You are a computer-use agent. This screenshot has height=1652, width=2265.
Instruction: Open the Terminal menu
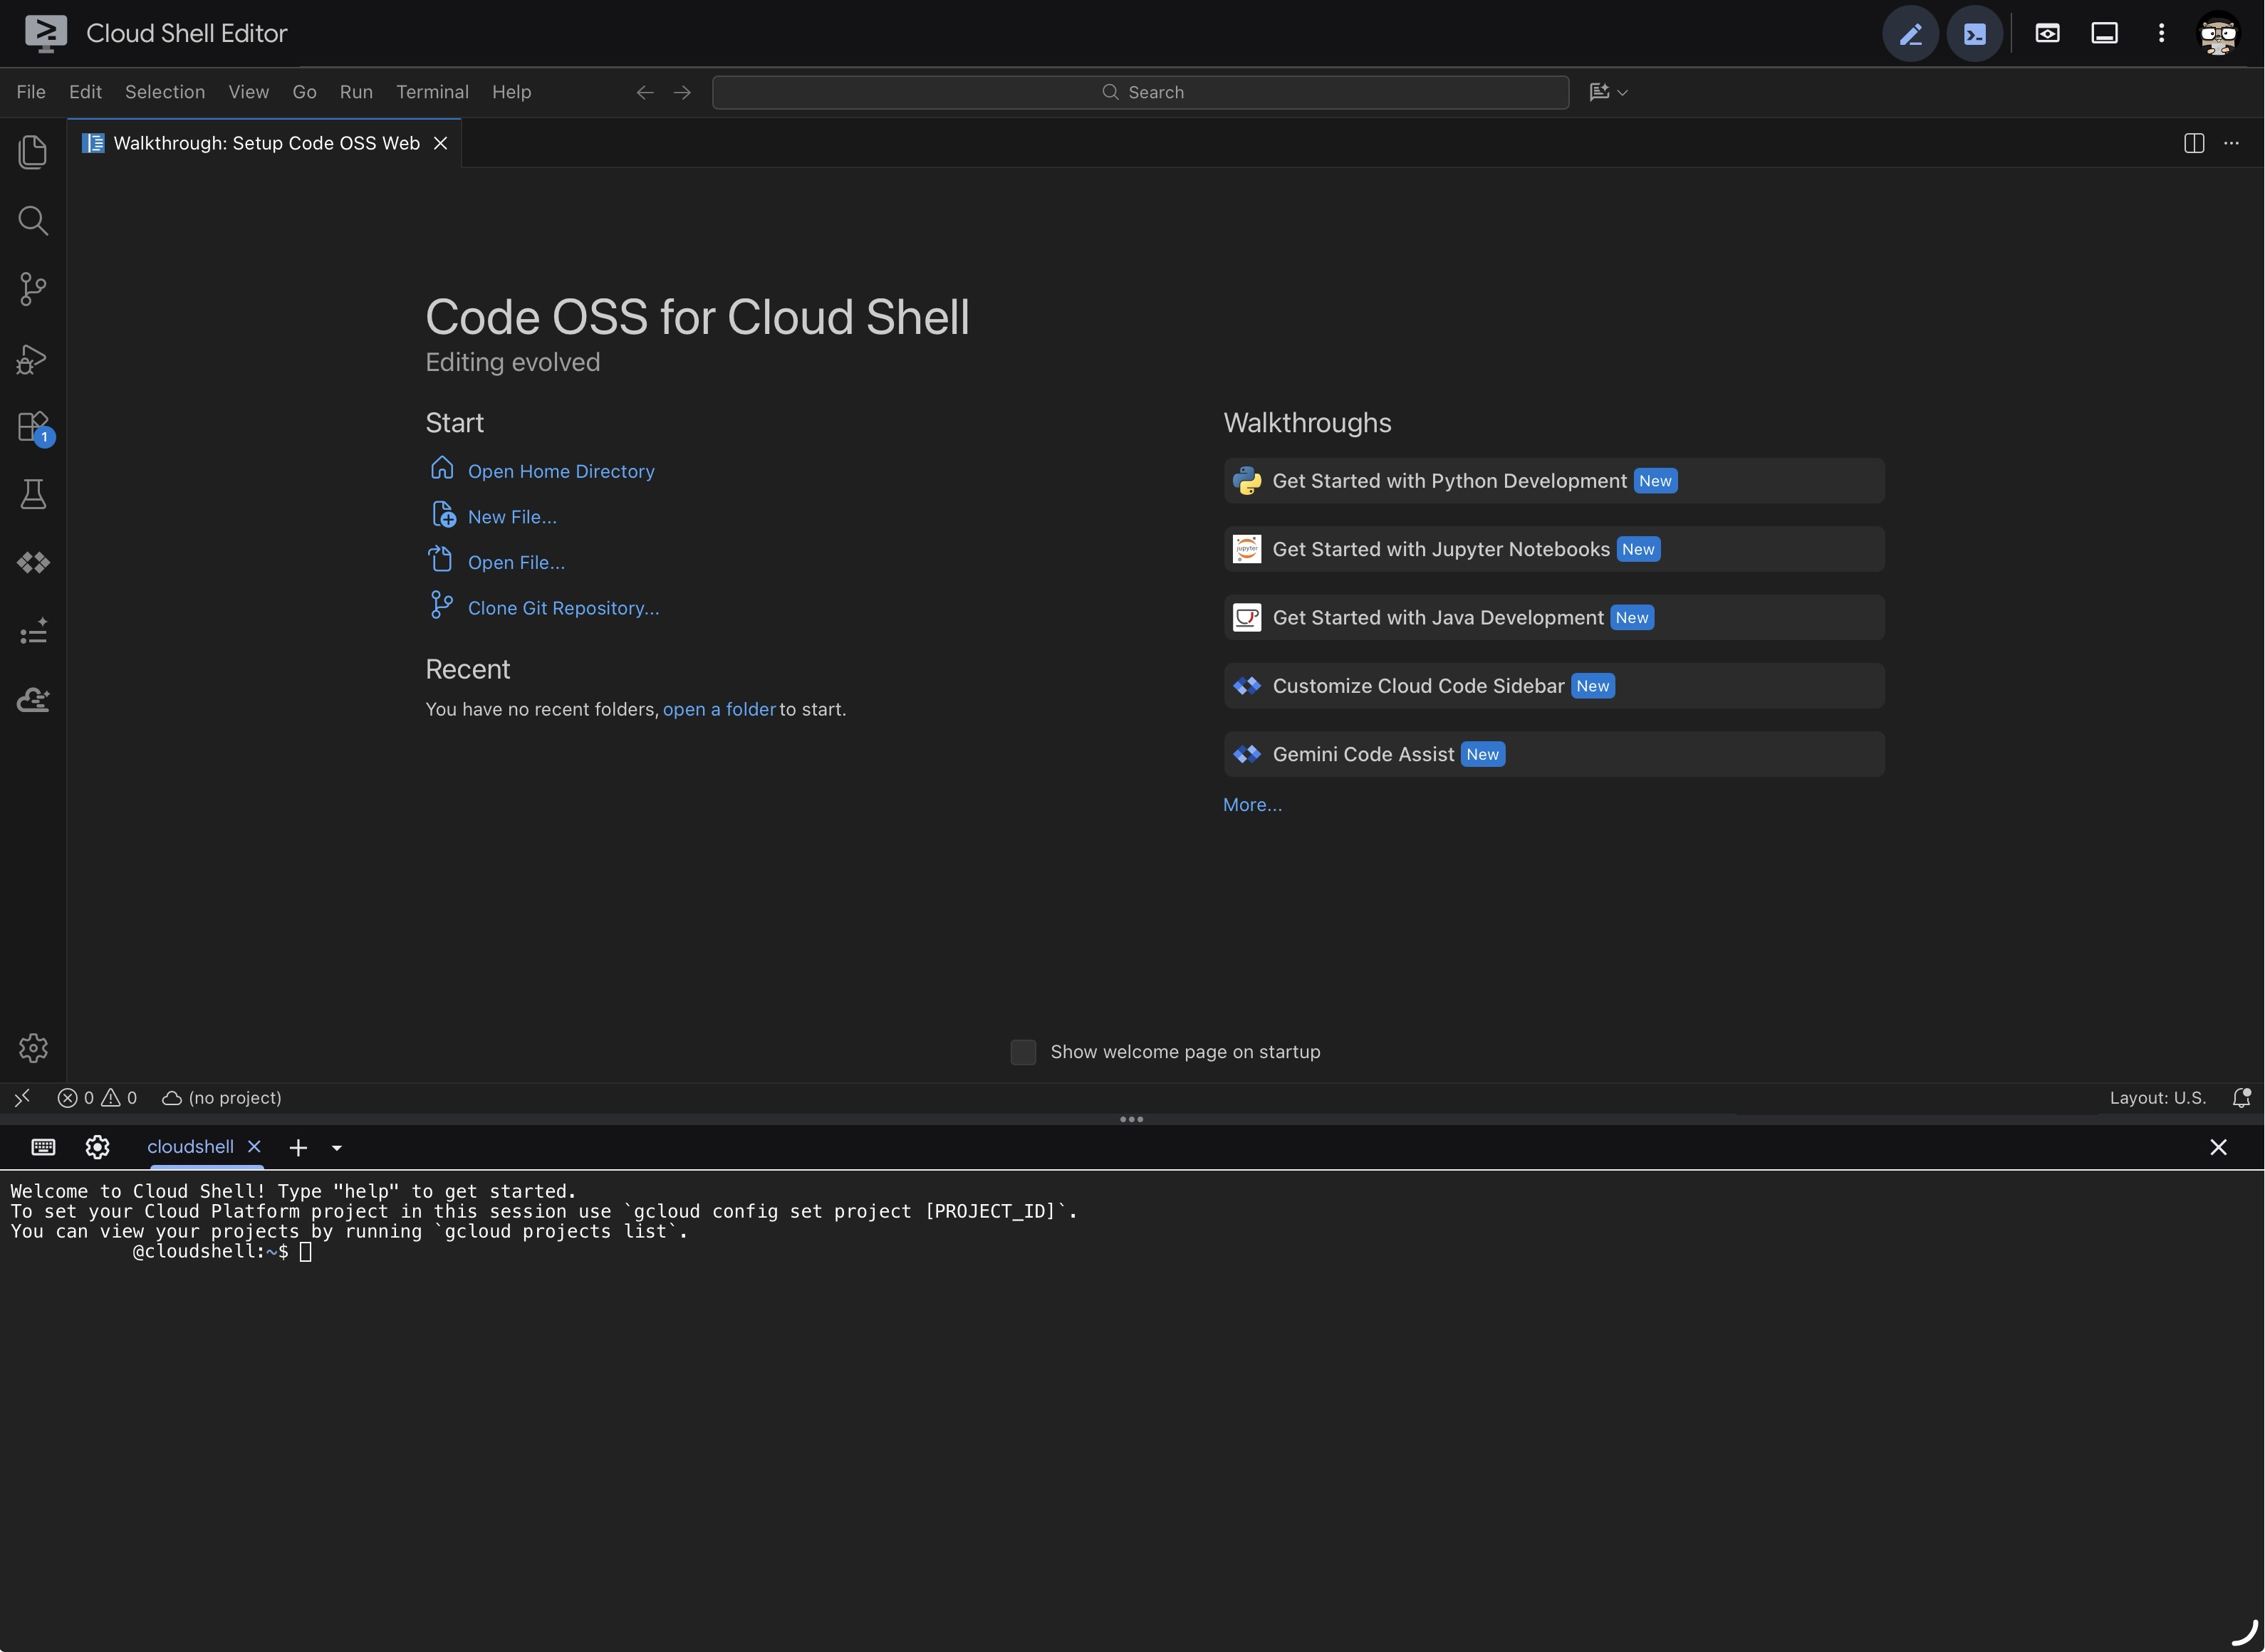432,92
